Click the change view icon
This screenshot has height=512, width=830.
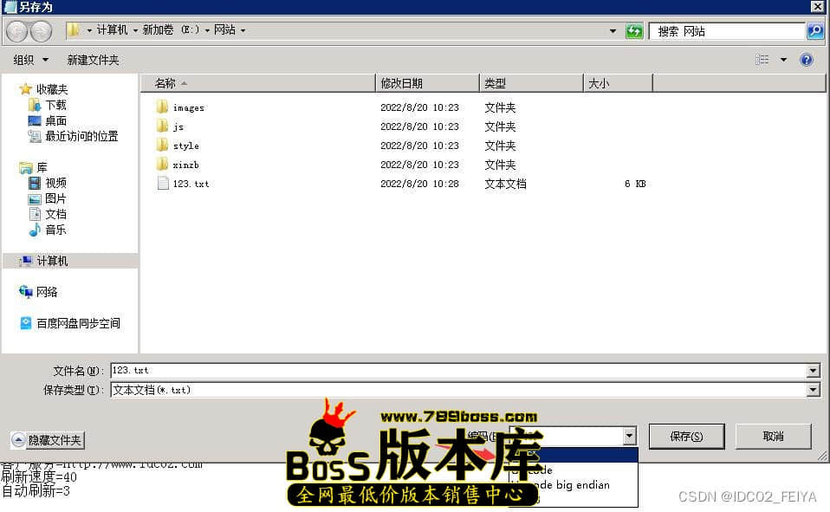tap(762, 60)
